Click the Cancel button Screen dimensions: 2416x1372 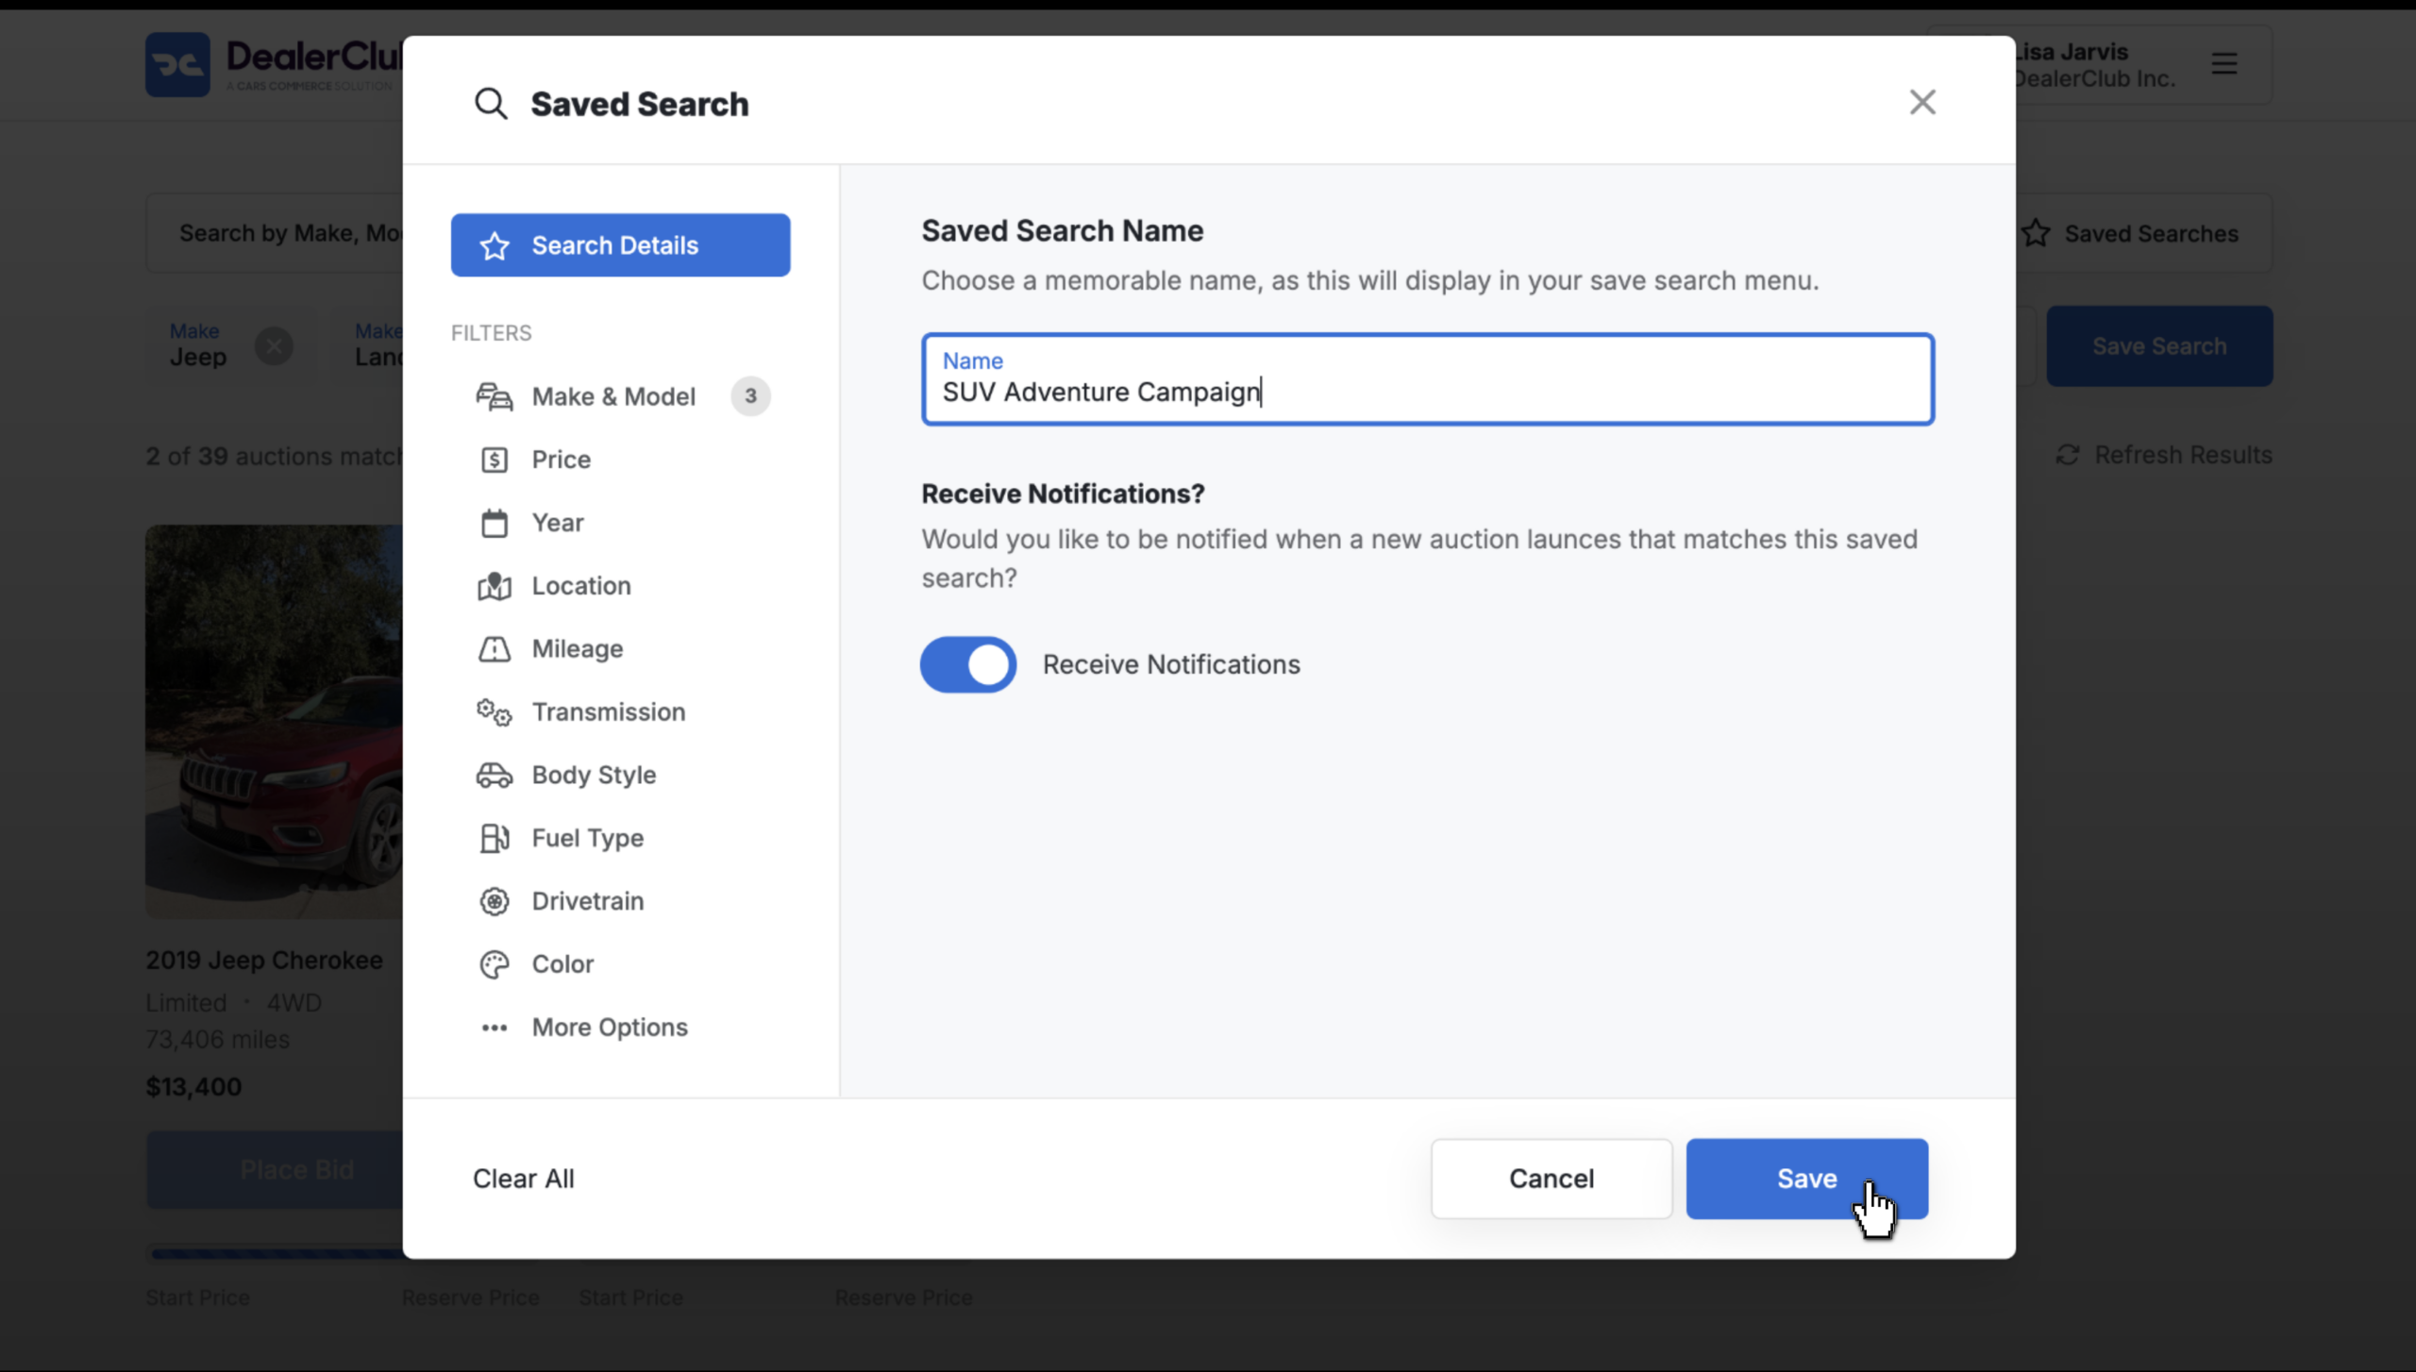pos(1552,1179)
